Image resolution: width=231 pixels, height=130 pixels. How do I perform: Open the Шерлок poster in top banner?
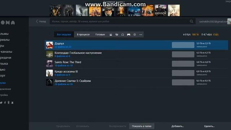pos(161,10)
